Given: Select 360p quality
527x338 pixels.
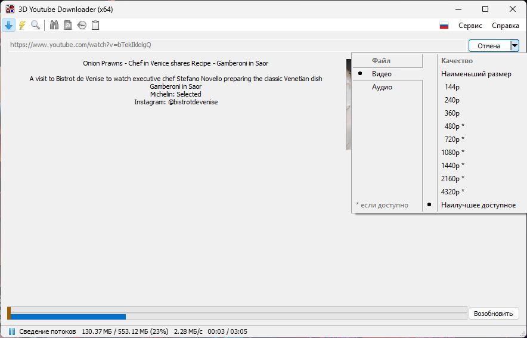Looking at the screenshot, I should [x=452, y=113].
